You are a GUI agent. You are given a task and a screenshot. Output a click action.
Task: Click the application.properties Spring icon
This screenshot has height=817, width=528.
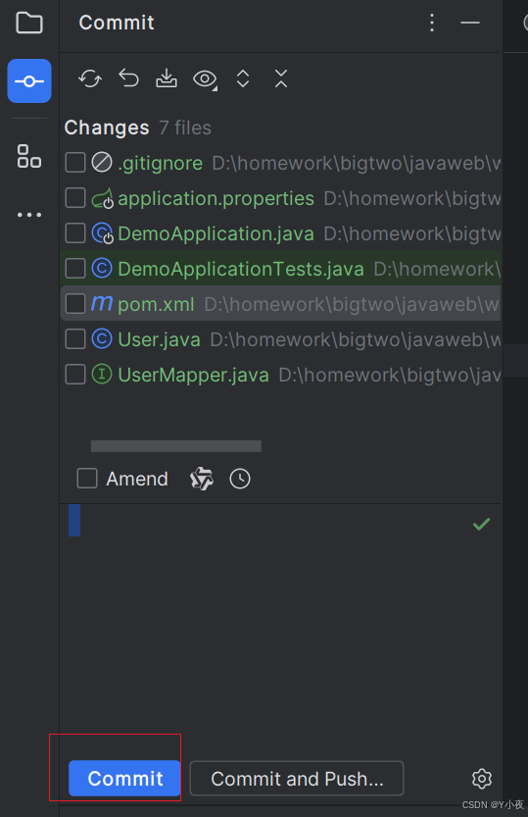point(103,198)
